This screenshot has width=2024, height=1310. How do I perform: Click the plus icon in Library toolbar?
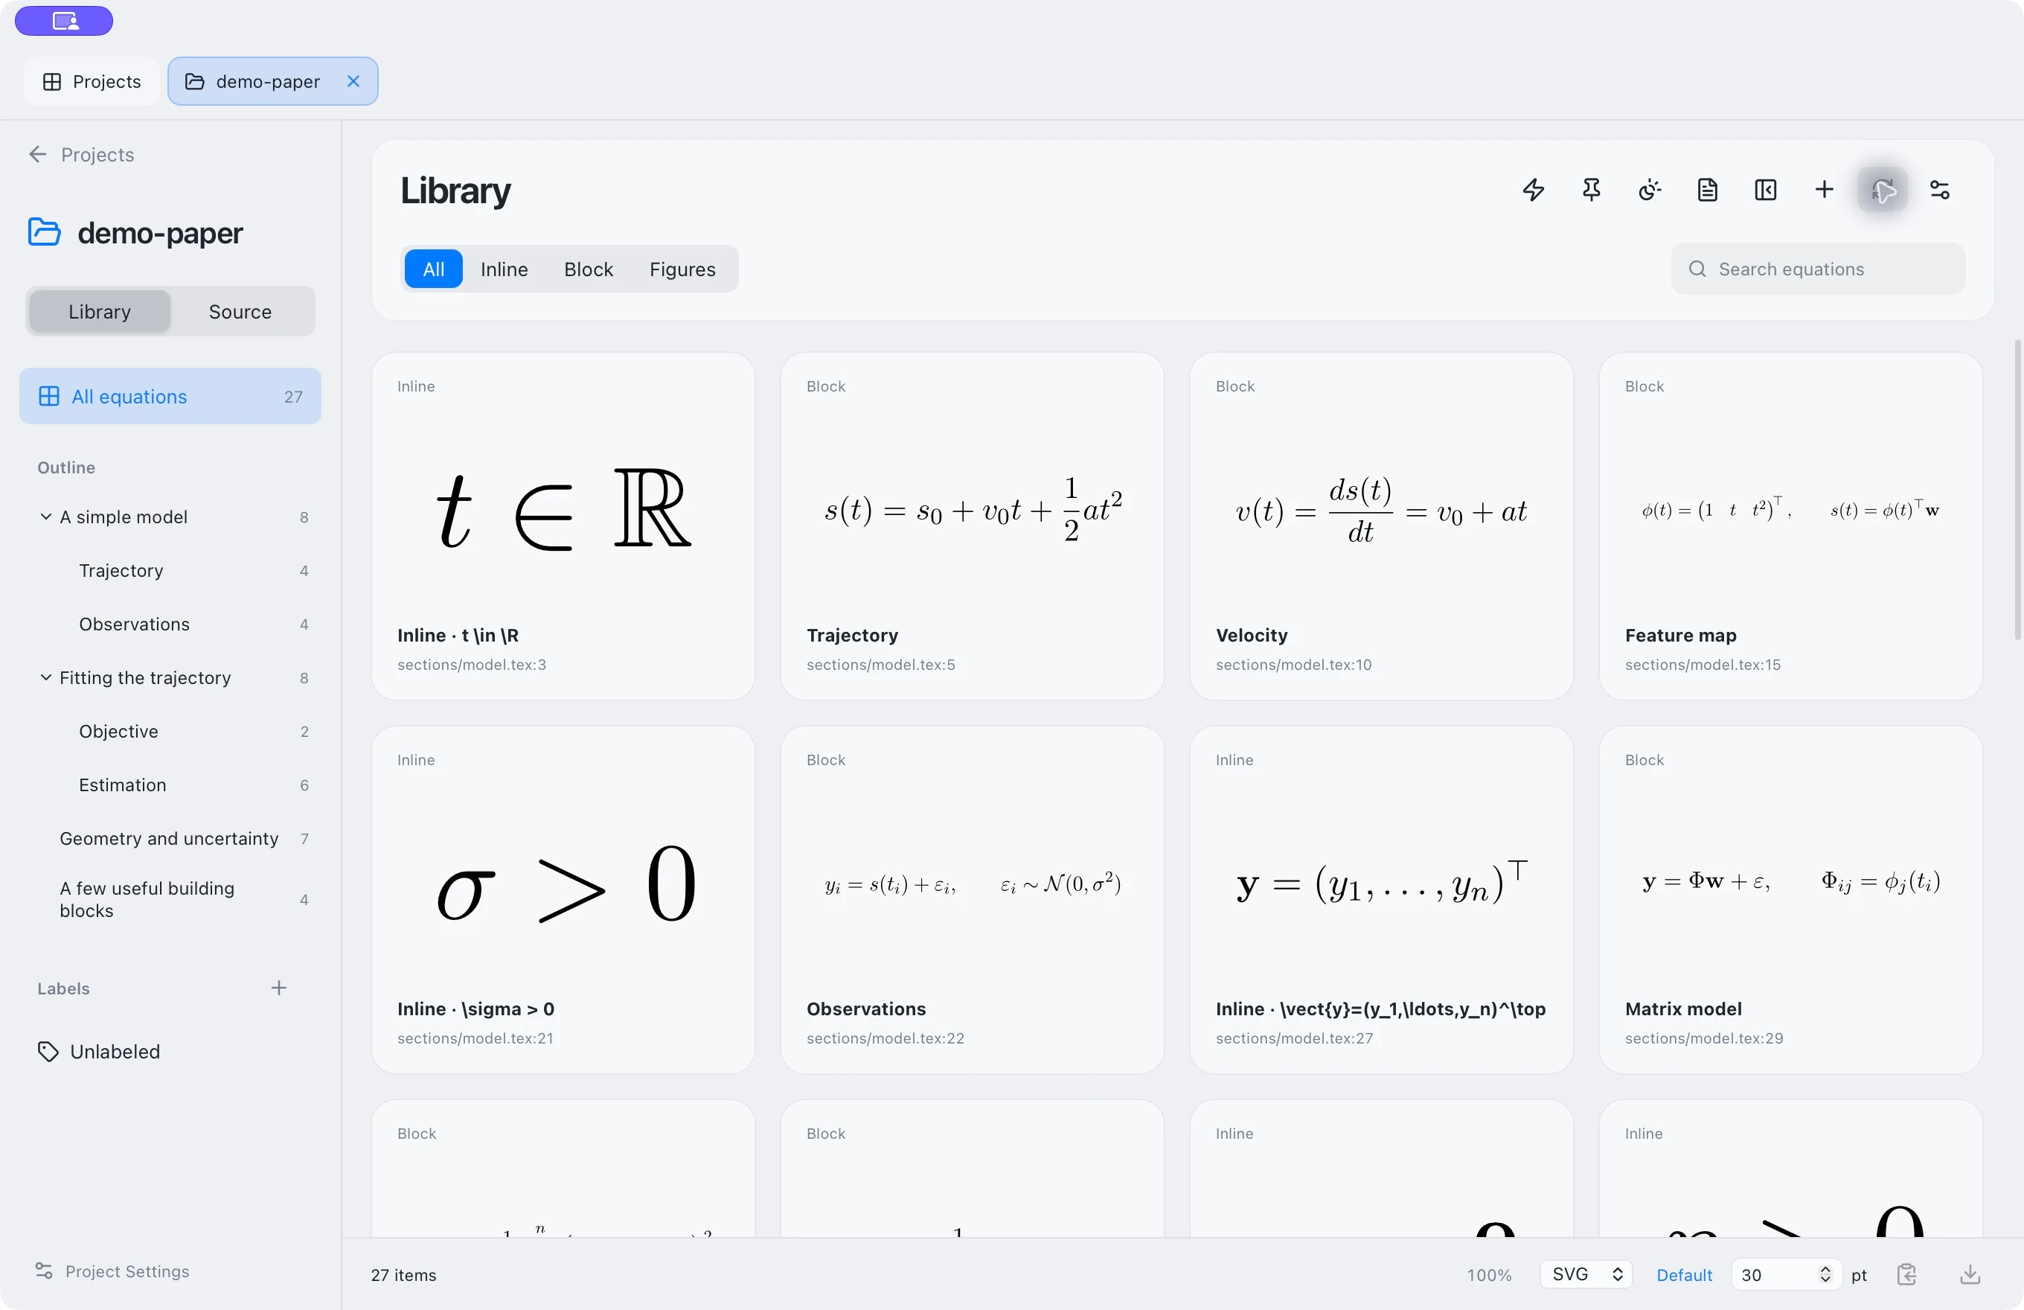[1823, 190]
